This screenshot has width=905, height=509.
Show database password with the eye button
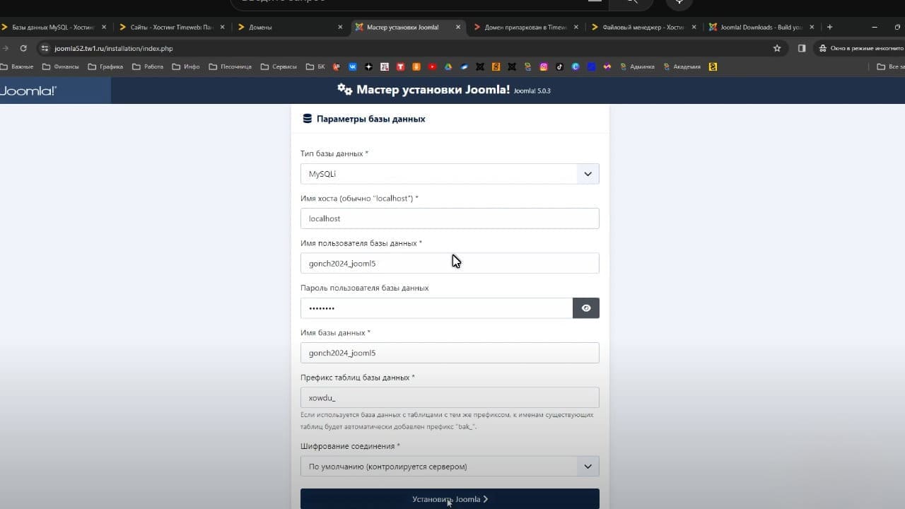(x=586, y=308)
